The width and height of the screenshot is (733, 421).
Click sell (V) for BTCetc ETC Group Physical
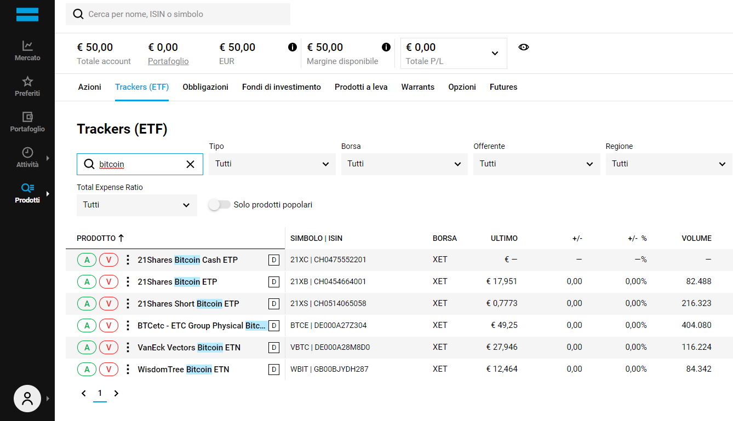tap(108, 326)
